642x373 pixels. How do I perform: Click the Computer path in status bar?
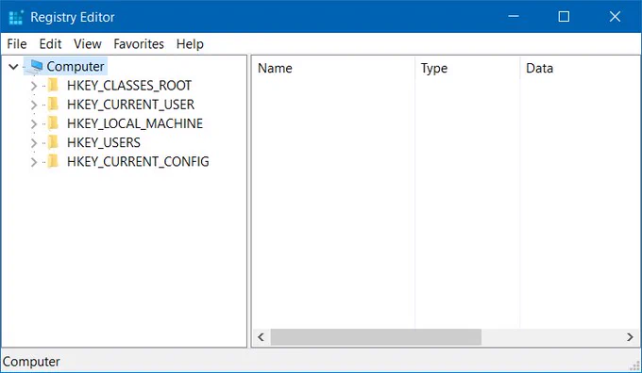31,362
